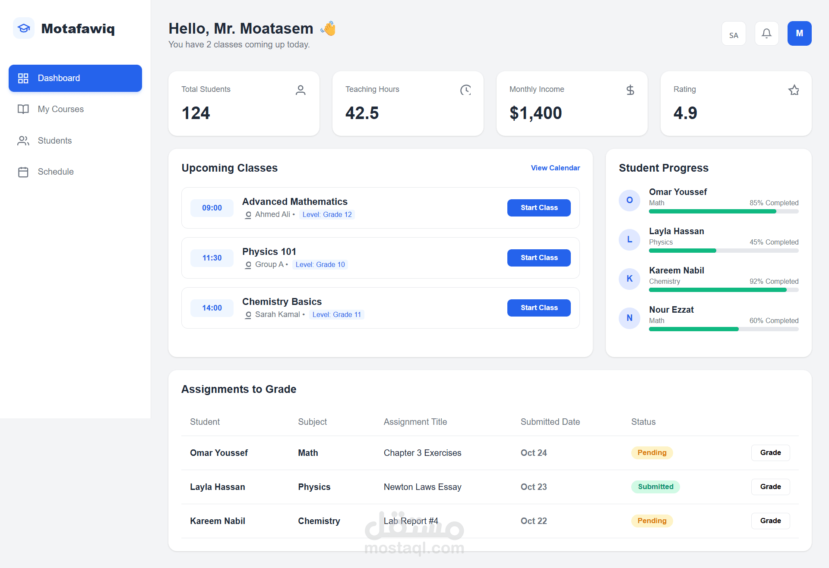The height and width of the screenshot is (568, 829).
Task: Open the M profile avatar
Action: (799, 34)
